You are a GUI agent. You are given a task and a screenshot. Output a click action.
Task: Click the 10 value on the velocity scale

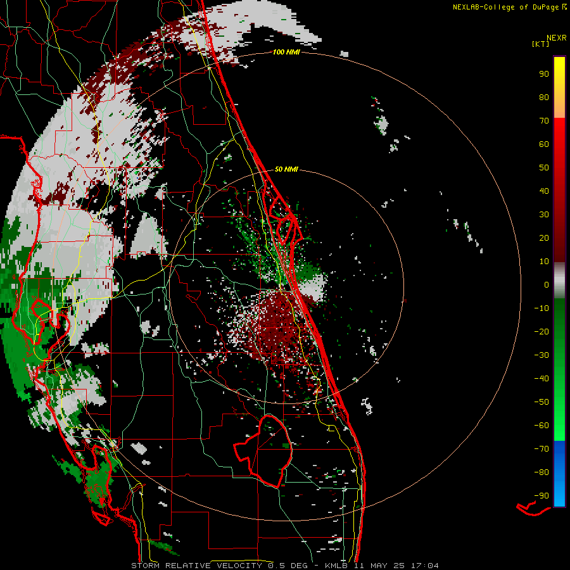tap(544, 262)
